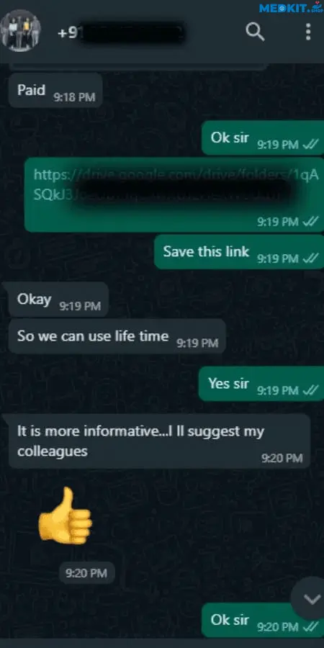Tap the last 'Ok sir' message at 9:20 PM
This screenshot has height=648, width=324.
[263, 621]
